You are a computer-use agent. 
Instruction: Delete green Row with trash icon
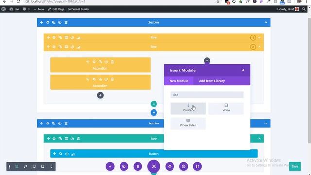click(x=79, y=139)
